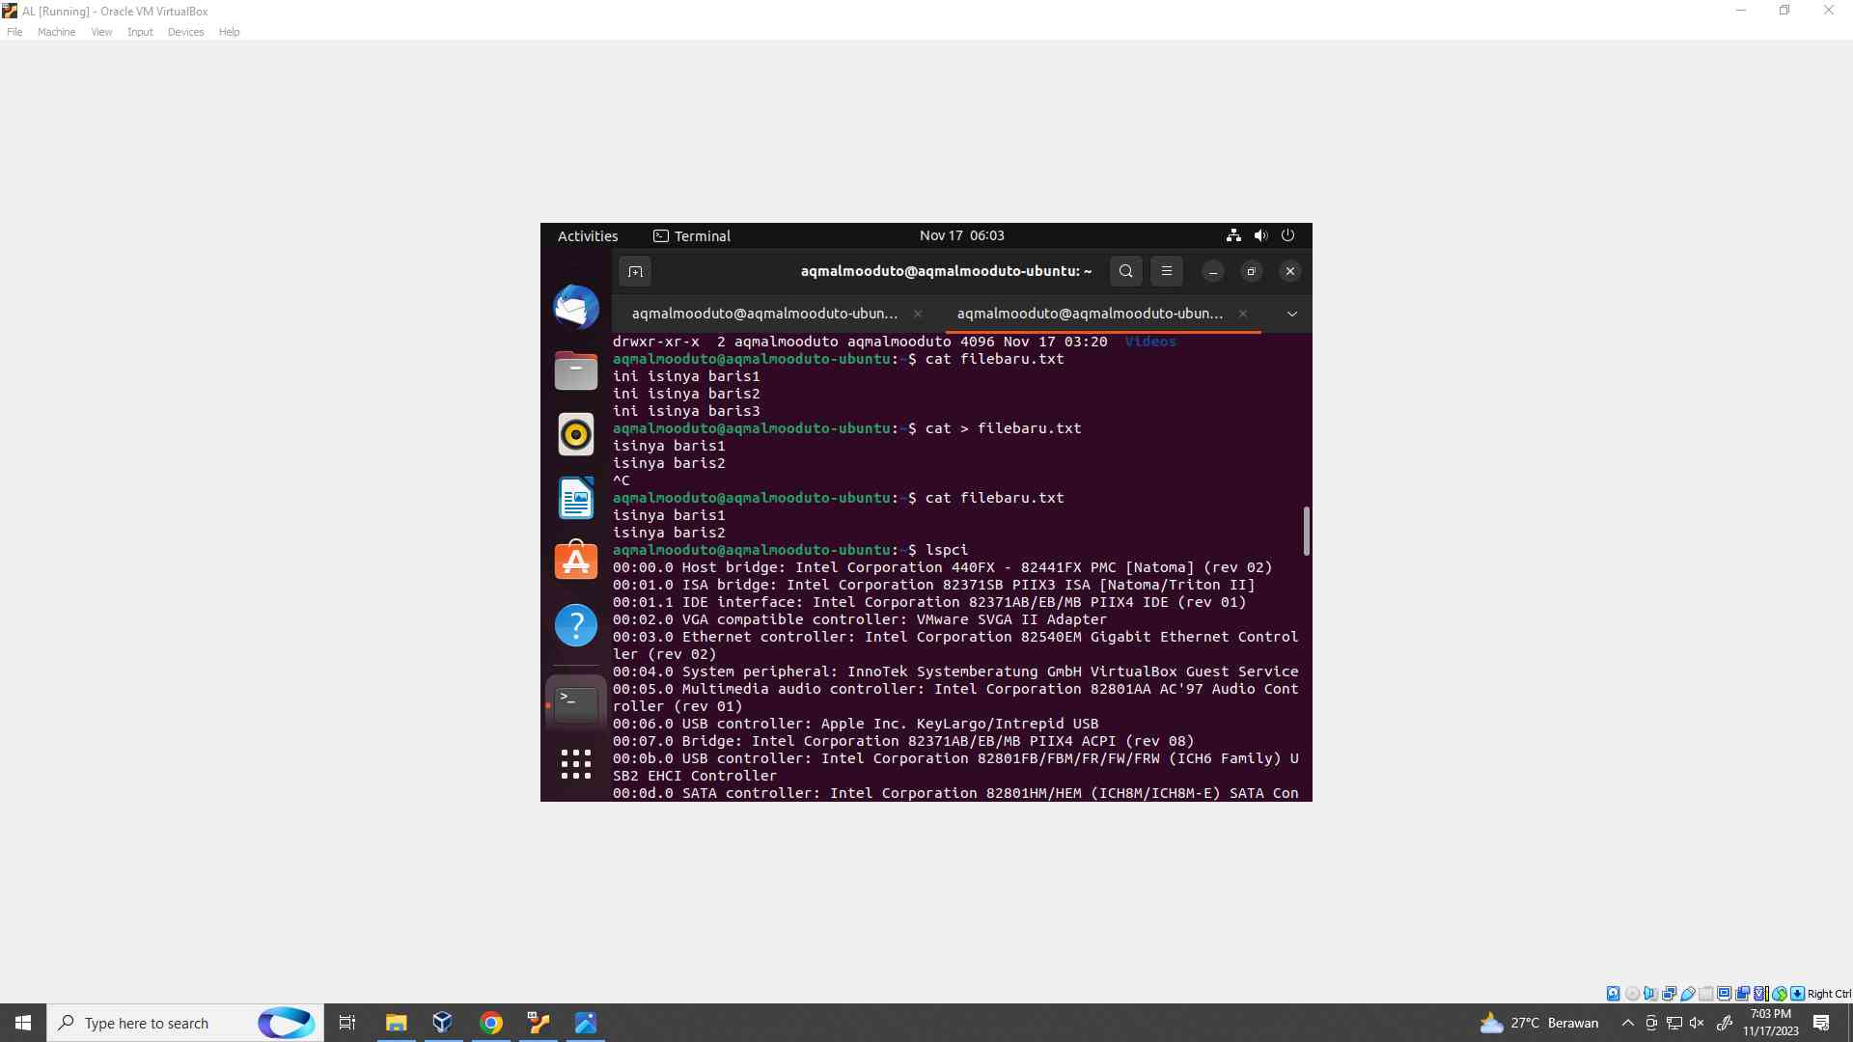Screen dimensions: 1853x1042
Task: Open the Nov 17 06:03 clock calendar
Action: pyautogui.click(x=961, y=235)
